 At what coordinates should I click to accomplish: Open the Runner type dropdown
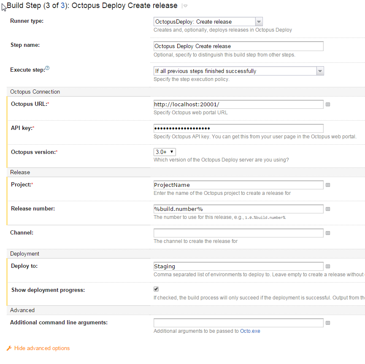point(208,22)
